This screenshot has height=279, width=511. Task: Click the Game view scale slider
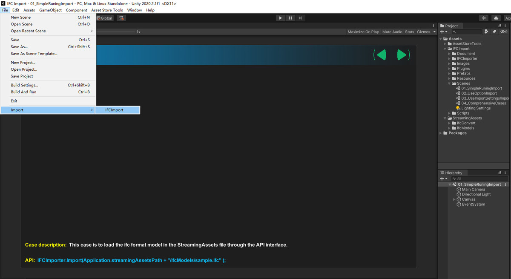tap(115, 32)
